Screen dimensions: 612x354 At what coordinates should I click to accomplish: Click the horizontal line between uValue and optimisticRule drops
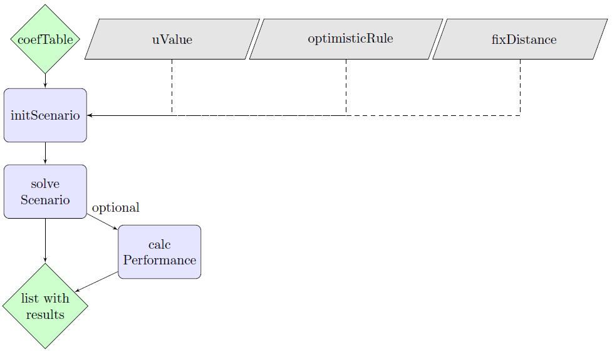[259, 115]
